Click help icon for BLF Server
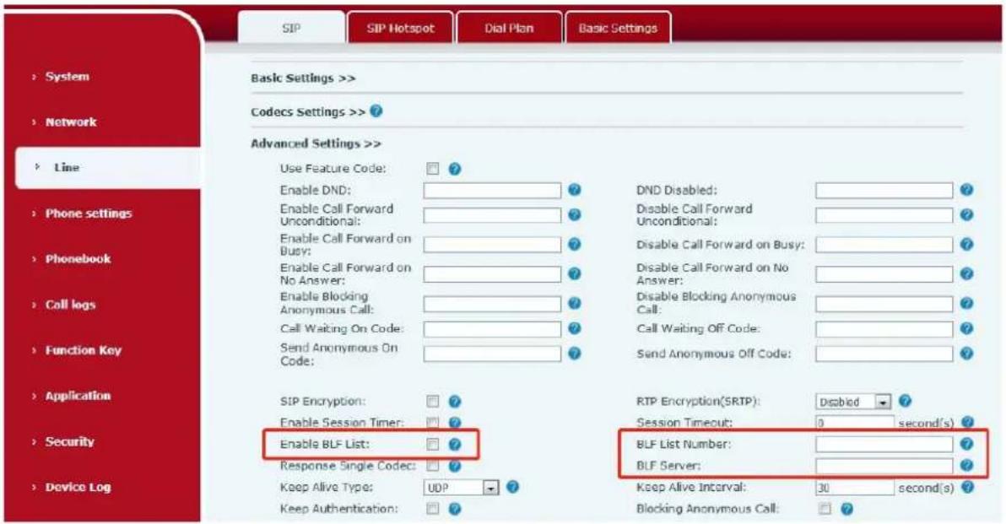 click(x=967, y=465)
